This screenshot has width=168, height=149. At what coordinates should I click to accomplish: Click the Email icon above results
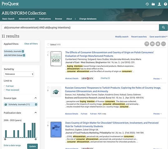[x=152, y=44]
